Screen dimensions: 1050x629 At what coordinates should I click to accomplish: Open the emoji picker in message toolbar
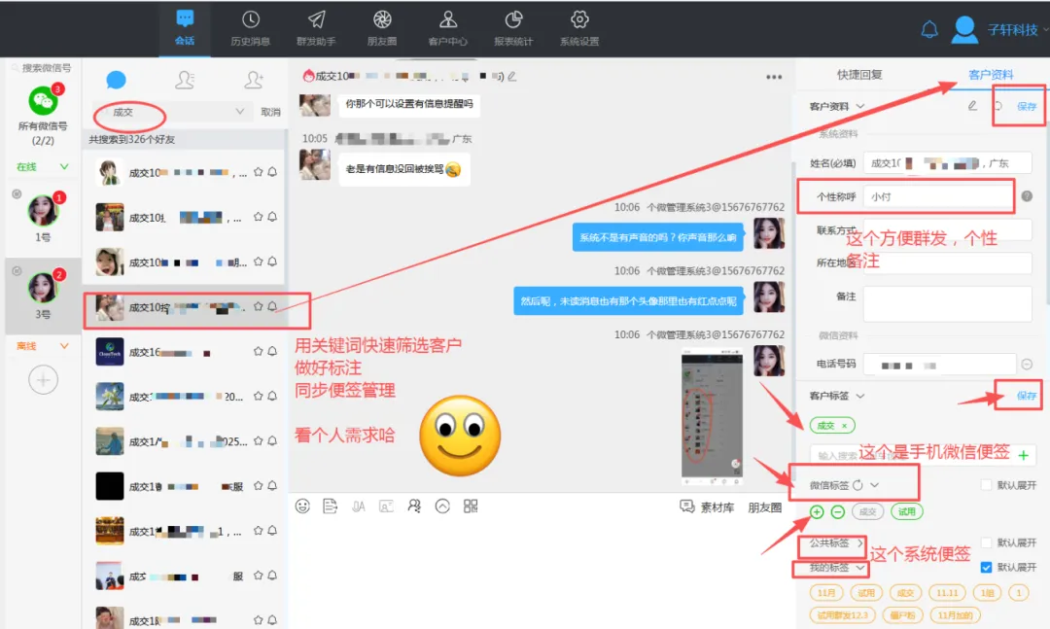[x=302, y=507]
